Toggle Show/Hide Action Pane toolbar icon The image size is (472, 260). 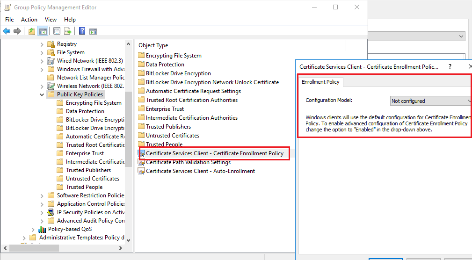(x=93, y=31)
